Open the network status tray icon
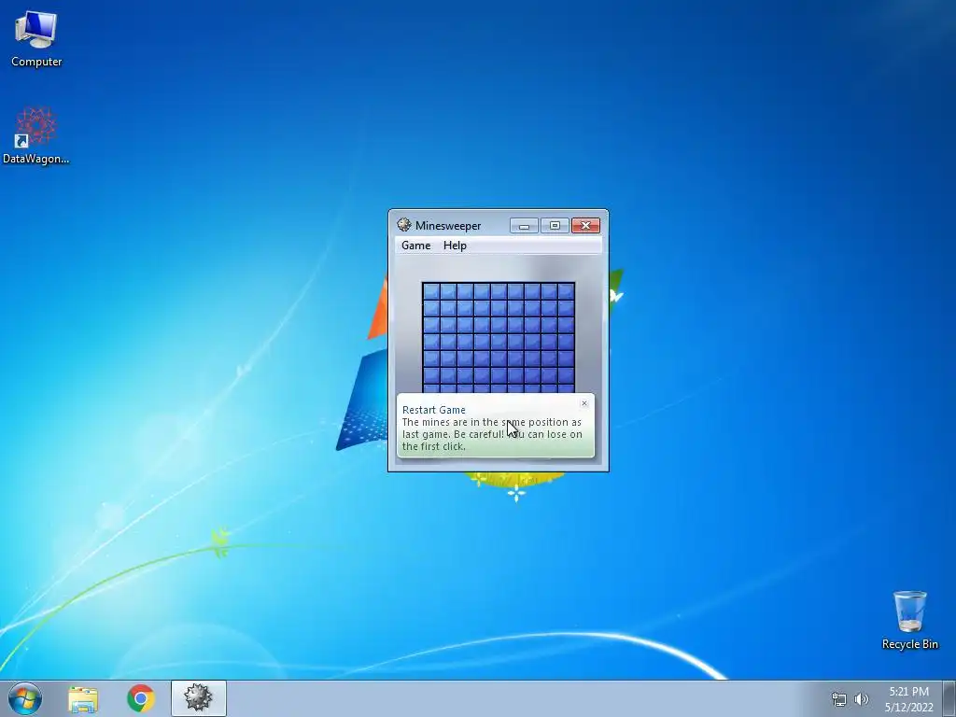956x717 pixels. (839, 699)
